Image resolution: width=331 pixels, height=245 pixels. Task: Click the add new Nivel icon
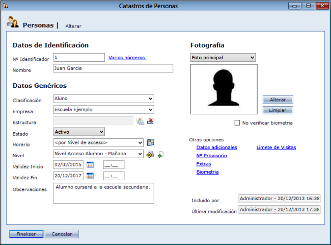pos(160,154)
